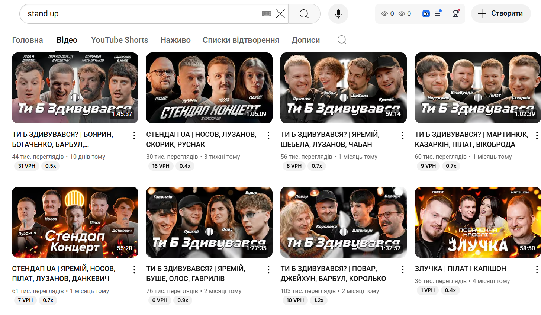This screenshot has width=541, height=315.
Task: Open title 'ТИ Б ЗДИВУВАВСЯ? | БОЯРИН, БОГАЧЕНКО, БАРБУЛ'
Action: (x=62, y=139)
